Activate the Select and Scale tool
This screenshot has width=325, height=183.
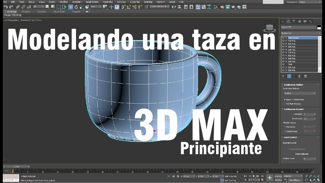point(82,7)
